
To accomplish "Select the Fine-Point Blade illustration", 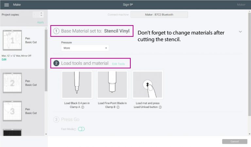I will click(x=112, y=85).
